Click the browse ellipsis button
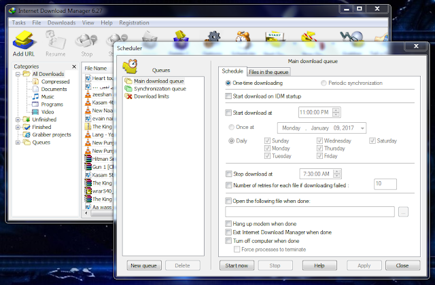 pyautogui.click(x=403, y=212)
